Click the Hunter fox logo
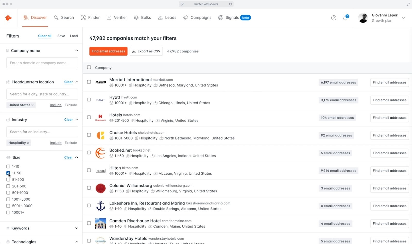Image resolution: width=412 pixels, height=244 pixels. click(8, 18)
